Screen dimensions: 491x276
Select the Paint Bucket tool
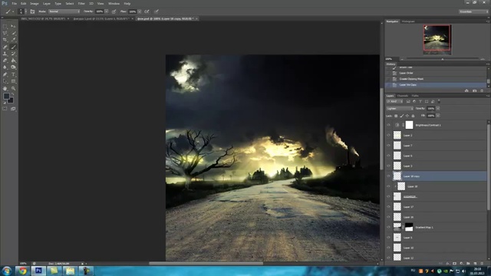pos(13,61)
